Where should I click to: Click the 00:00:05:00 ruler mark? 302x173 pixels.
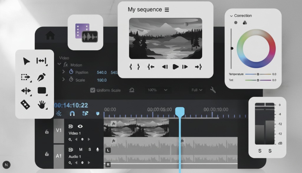[x=160, y=110]
